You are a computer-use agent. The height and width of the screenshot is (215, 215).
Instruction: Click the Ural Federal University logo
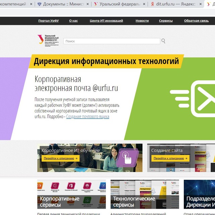[x=48, y=41]
